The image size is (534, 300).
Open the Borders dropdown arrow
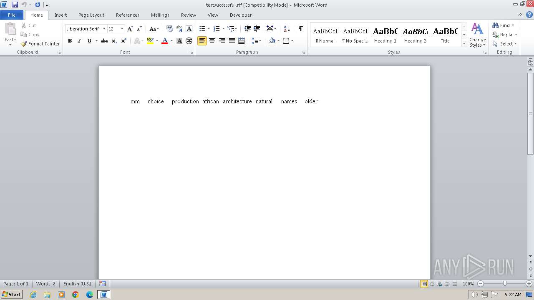pos(292,41)
